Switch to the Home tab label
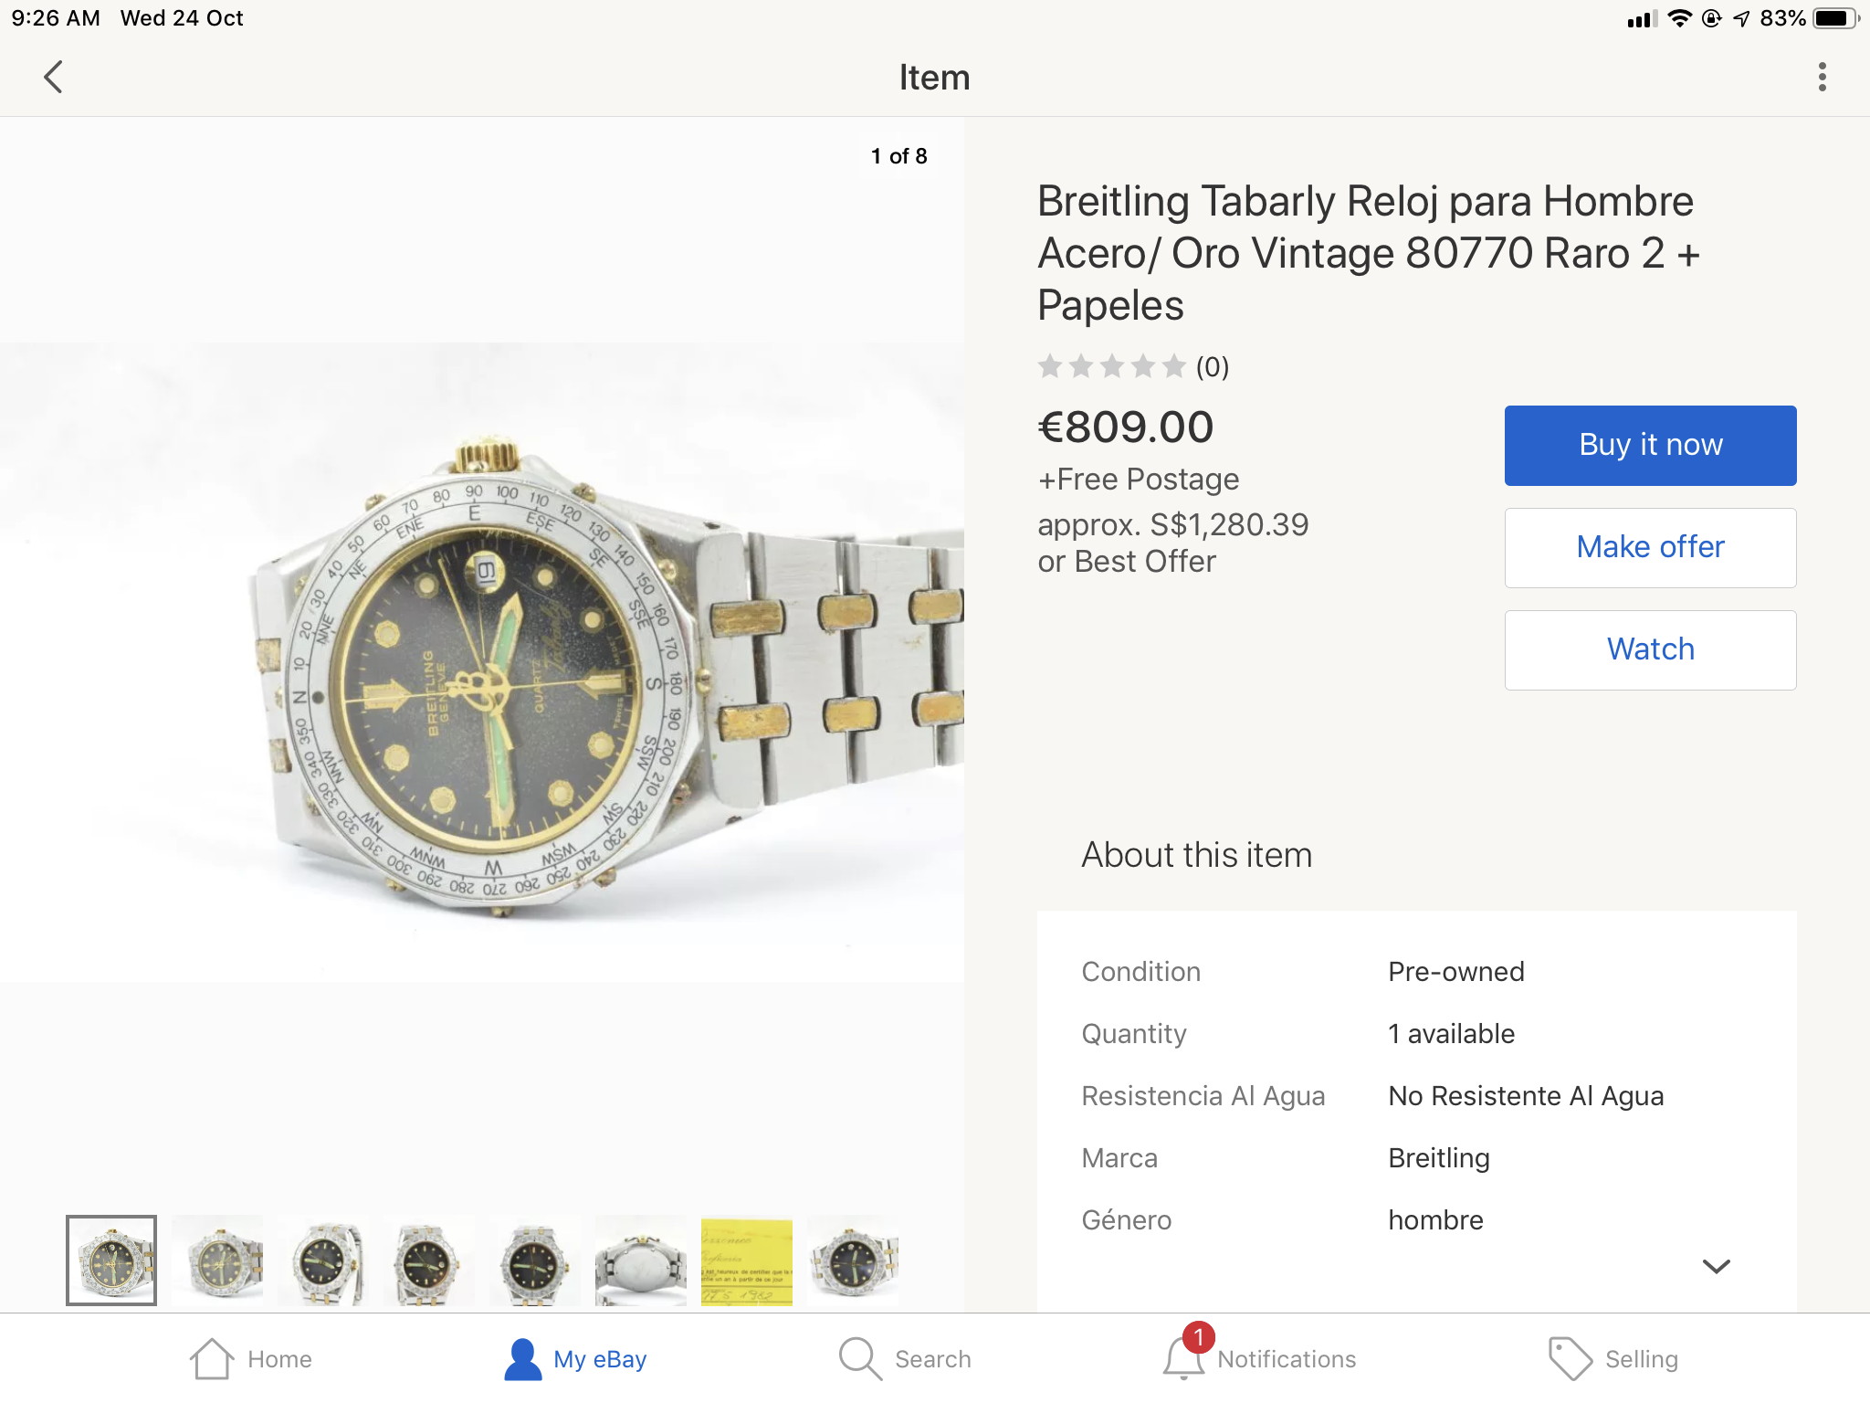The height and width of the screenshot is (1403, 1870). pos(279,1359)
